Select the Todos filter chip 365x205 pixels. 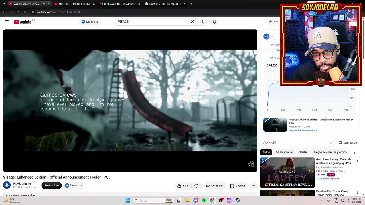(x=266, y=152)
